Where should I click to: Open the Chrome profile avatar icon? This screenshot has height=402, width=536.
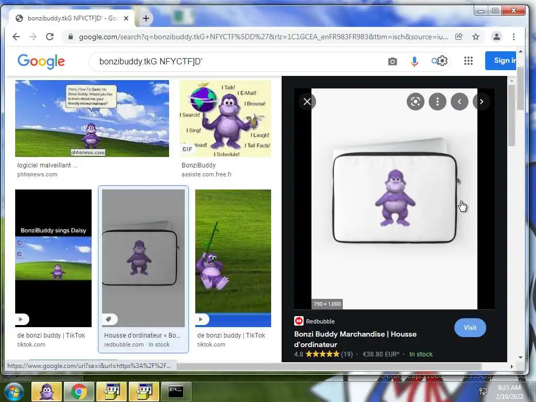point(496,37)
